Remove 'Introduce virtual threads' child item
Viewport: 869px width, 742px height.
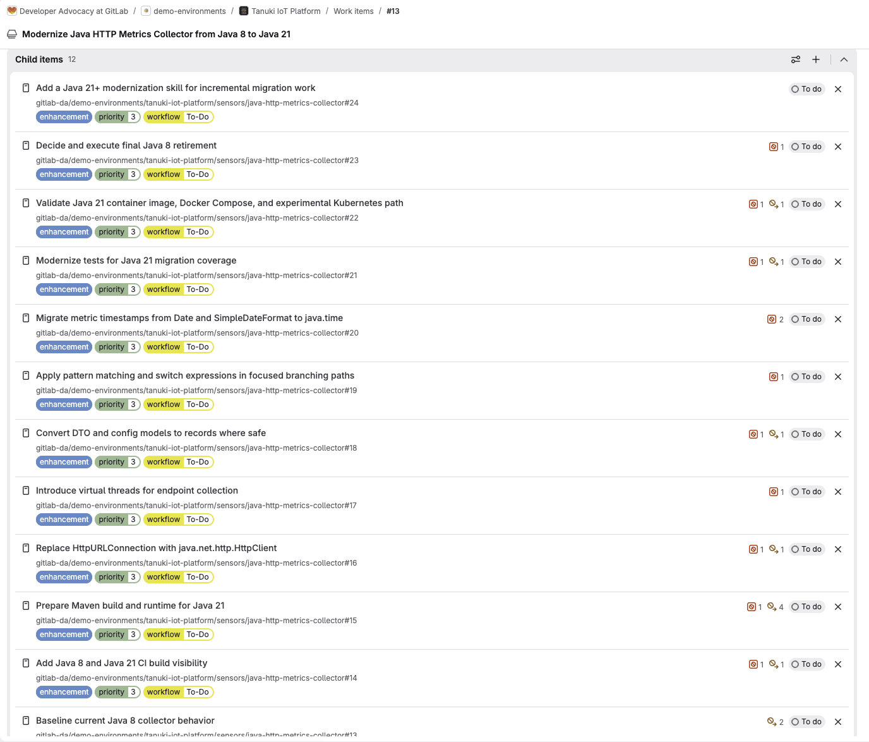[838, 492]
